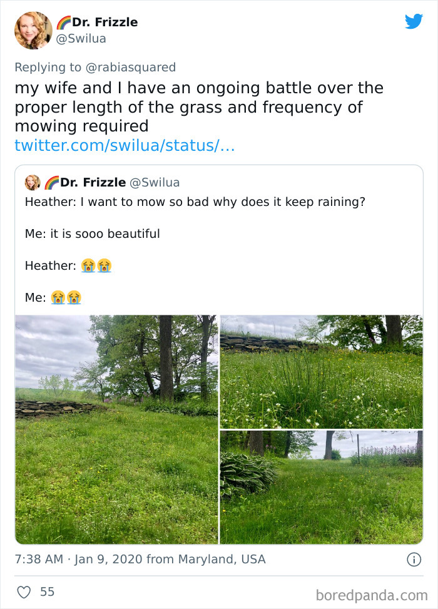The width and height of the screenshot is (438, 609).
Task: Click the quoted tweet's @Swilua handle
Action: click(154, 183)
